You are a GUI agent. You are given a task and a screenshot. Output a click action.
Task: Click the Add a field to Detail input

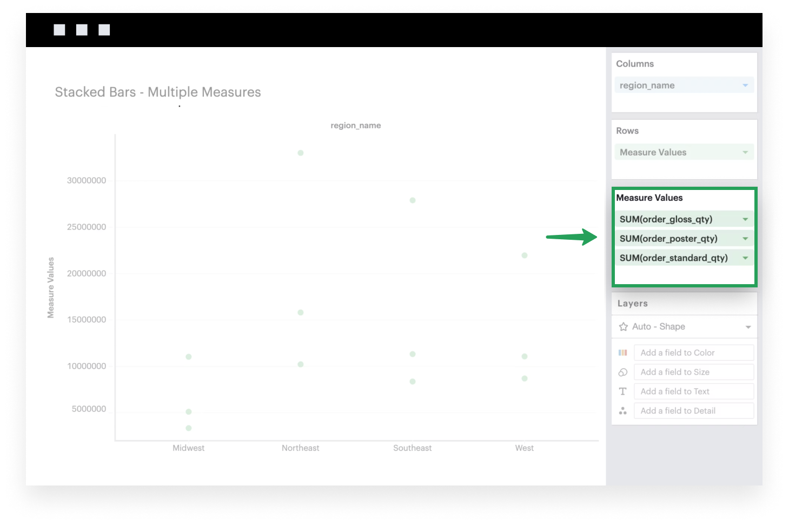(x=694, y=410)
